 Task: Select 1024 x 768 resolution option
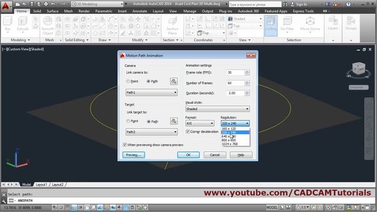pos(236,144)
